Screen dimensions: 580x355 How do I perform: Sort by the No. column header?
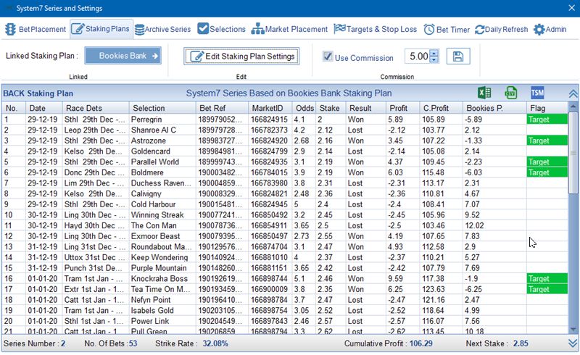click(14, 108)
